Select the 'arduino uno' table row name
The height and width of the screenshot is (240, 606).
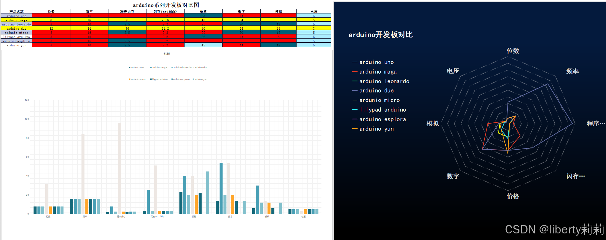[16, 16]
